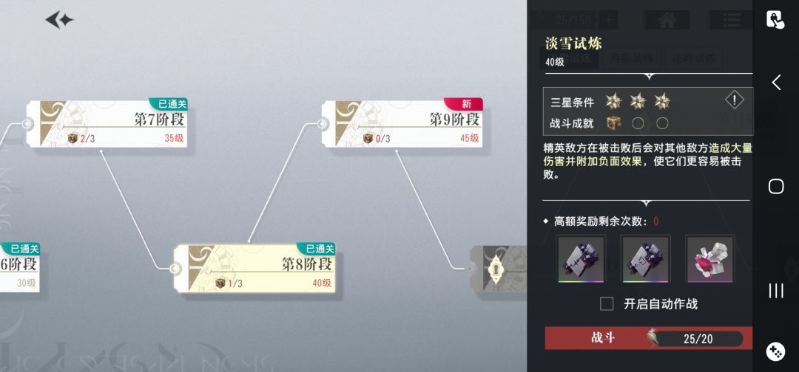This screenshot has height=372, width=799.
Task: Tap the locked stage keyhole node
Action: 493,269
